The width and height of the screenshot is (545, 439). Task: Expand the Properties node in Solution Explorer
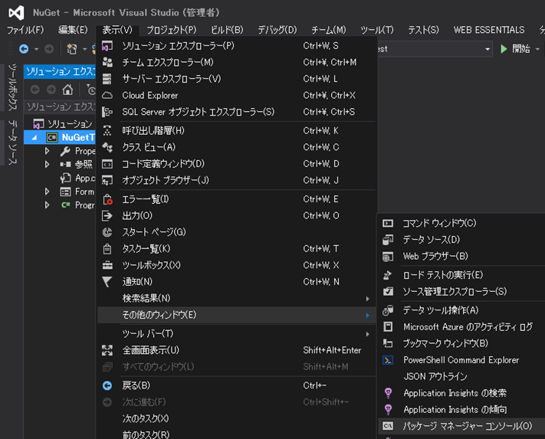tap(48, 151)
